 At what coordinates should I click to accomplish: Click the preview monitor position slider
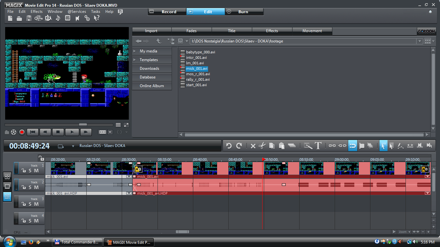pos(83,125)
